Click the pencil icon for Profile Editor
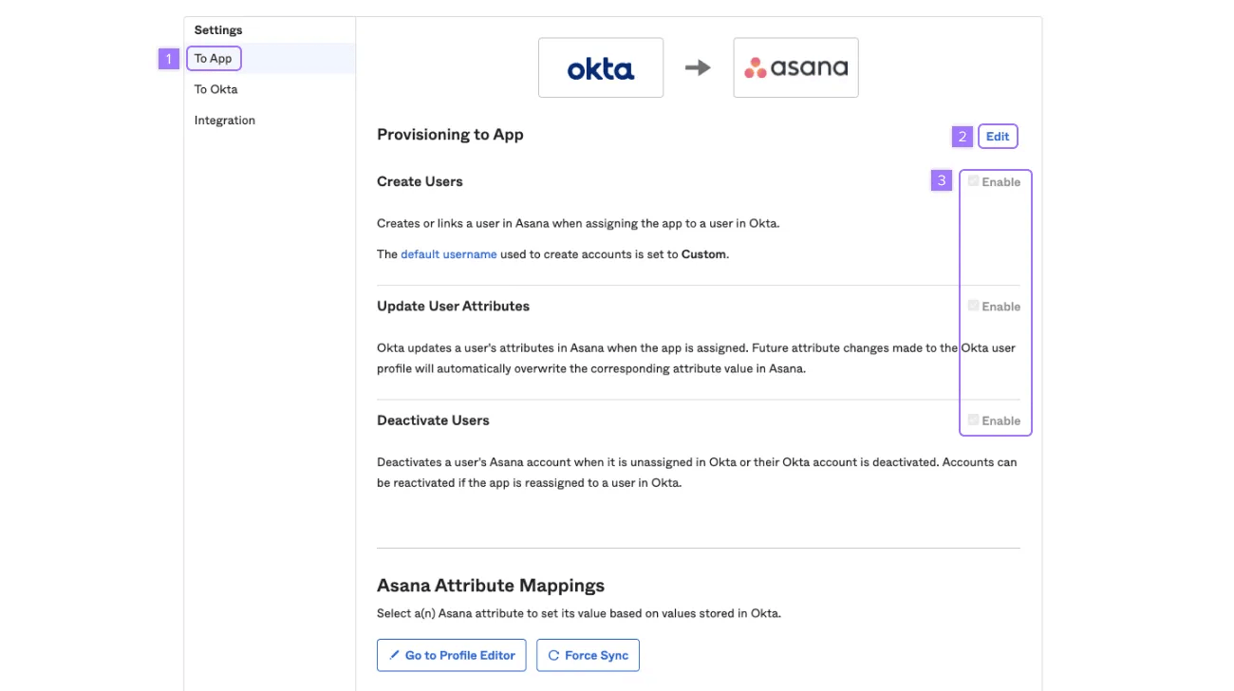Screen dimensions: 1234x691 click(395, 655)
